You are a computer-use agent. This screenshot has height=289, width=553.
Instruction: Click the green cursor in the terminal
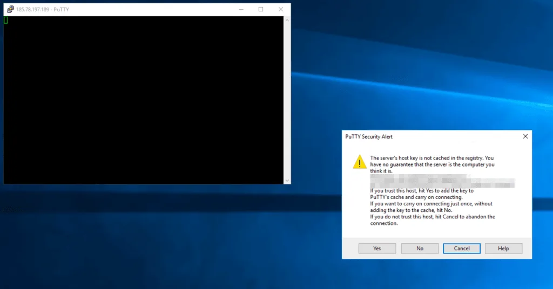(6, 20)
